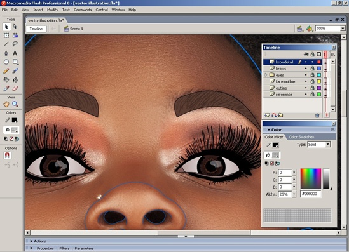This screenshot has width=349, height=252.
Task: Click Add Motion Guide in Timeline
Action: point(274,115)
